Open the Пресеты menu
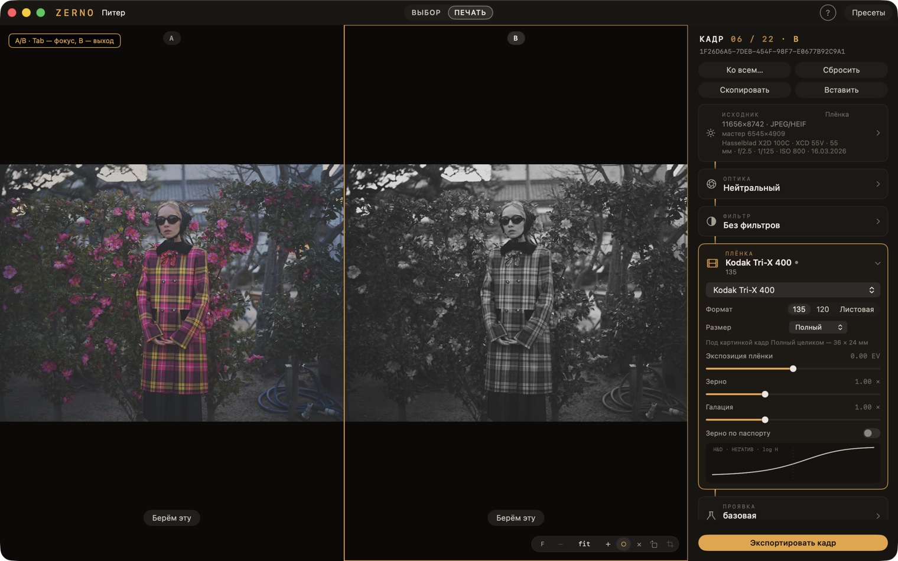 coord(868,12)
